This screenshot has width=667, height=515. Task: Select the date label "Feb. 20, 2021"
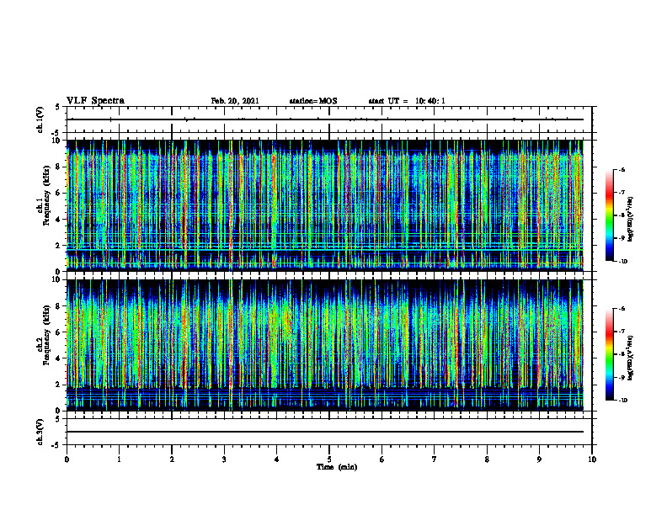(x=235, y=101)
